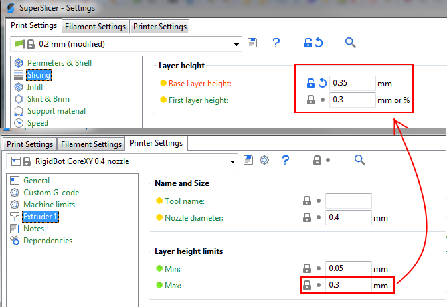This screenshot has width=447, height=307.
Task: Click the lock icon beside Max layer height
Action: pos(307,285)
